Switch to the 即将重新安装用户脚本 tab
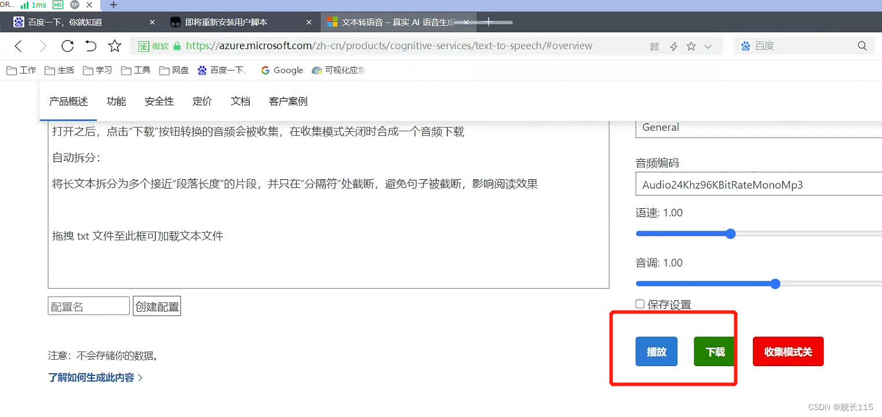Viewport: 882px width, 417px height. click(x=240, y=23)
